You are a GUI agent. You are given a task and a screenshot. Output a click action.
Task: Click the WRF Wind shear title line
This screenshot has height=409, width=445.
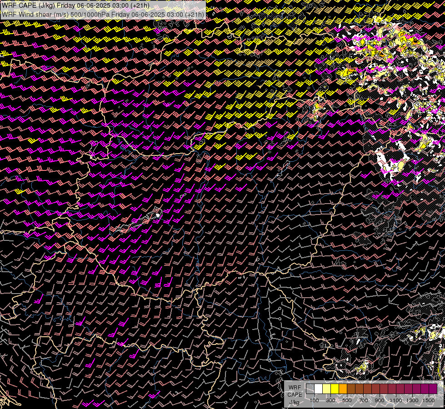[103, 15]
